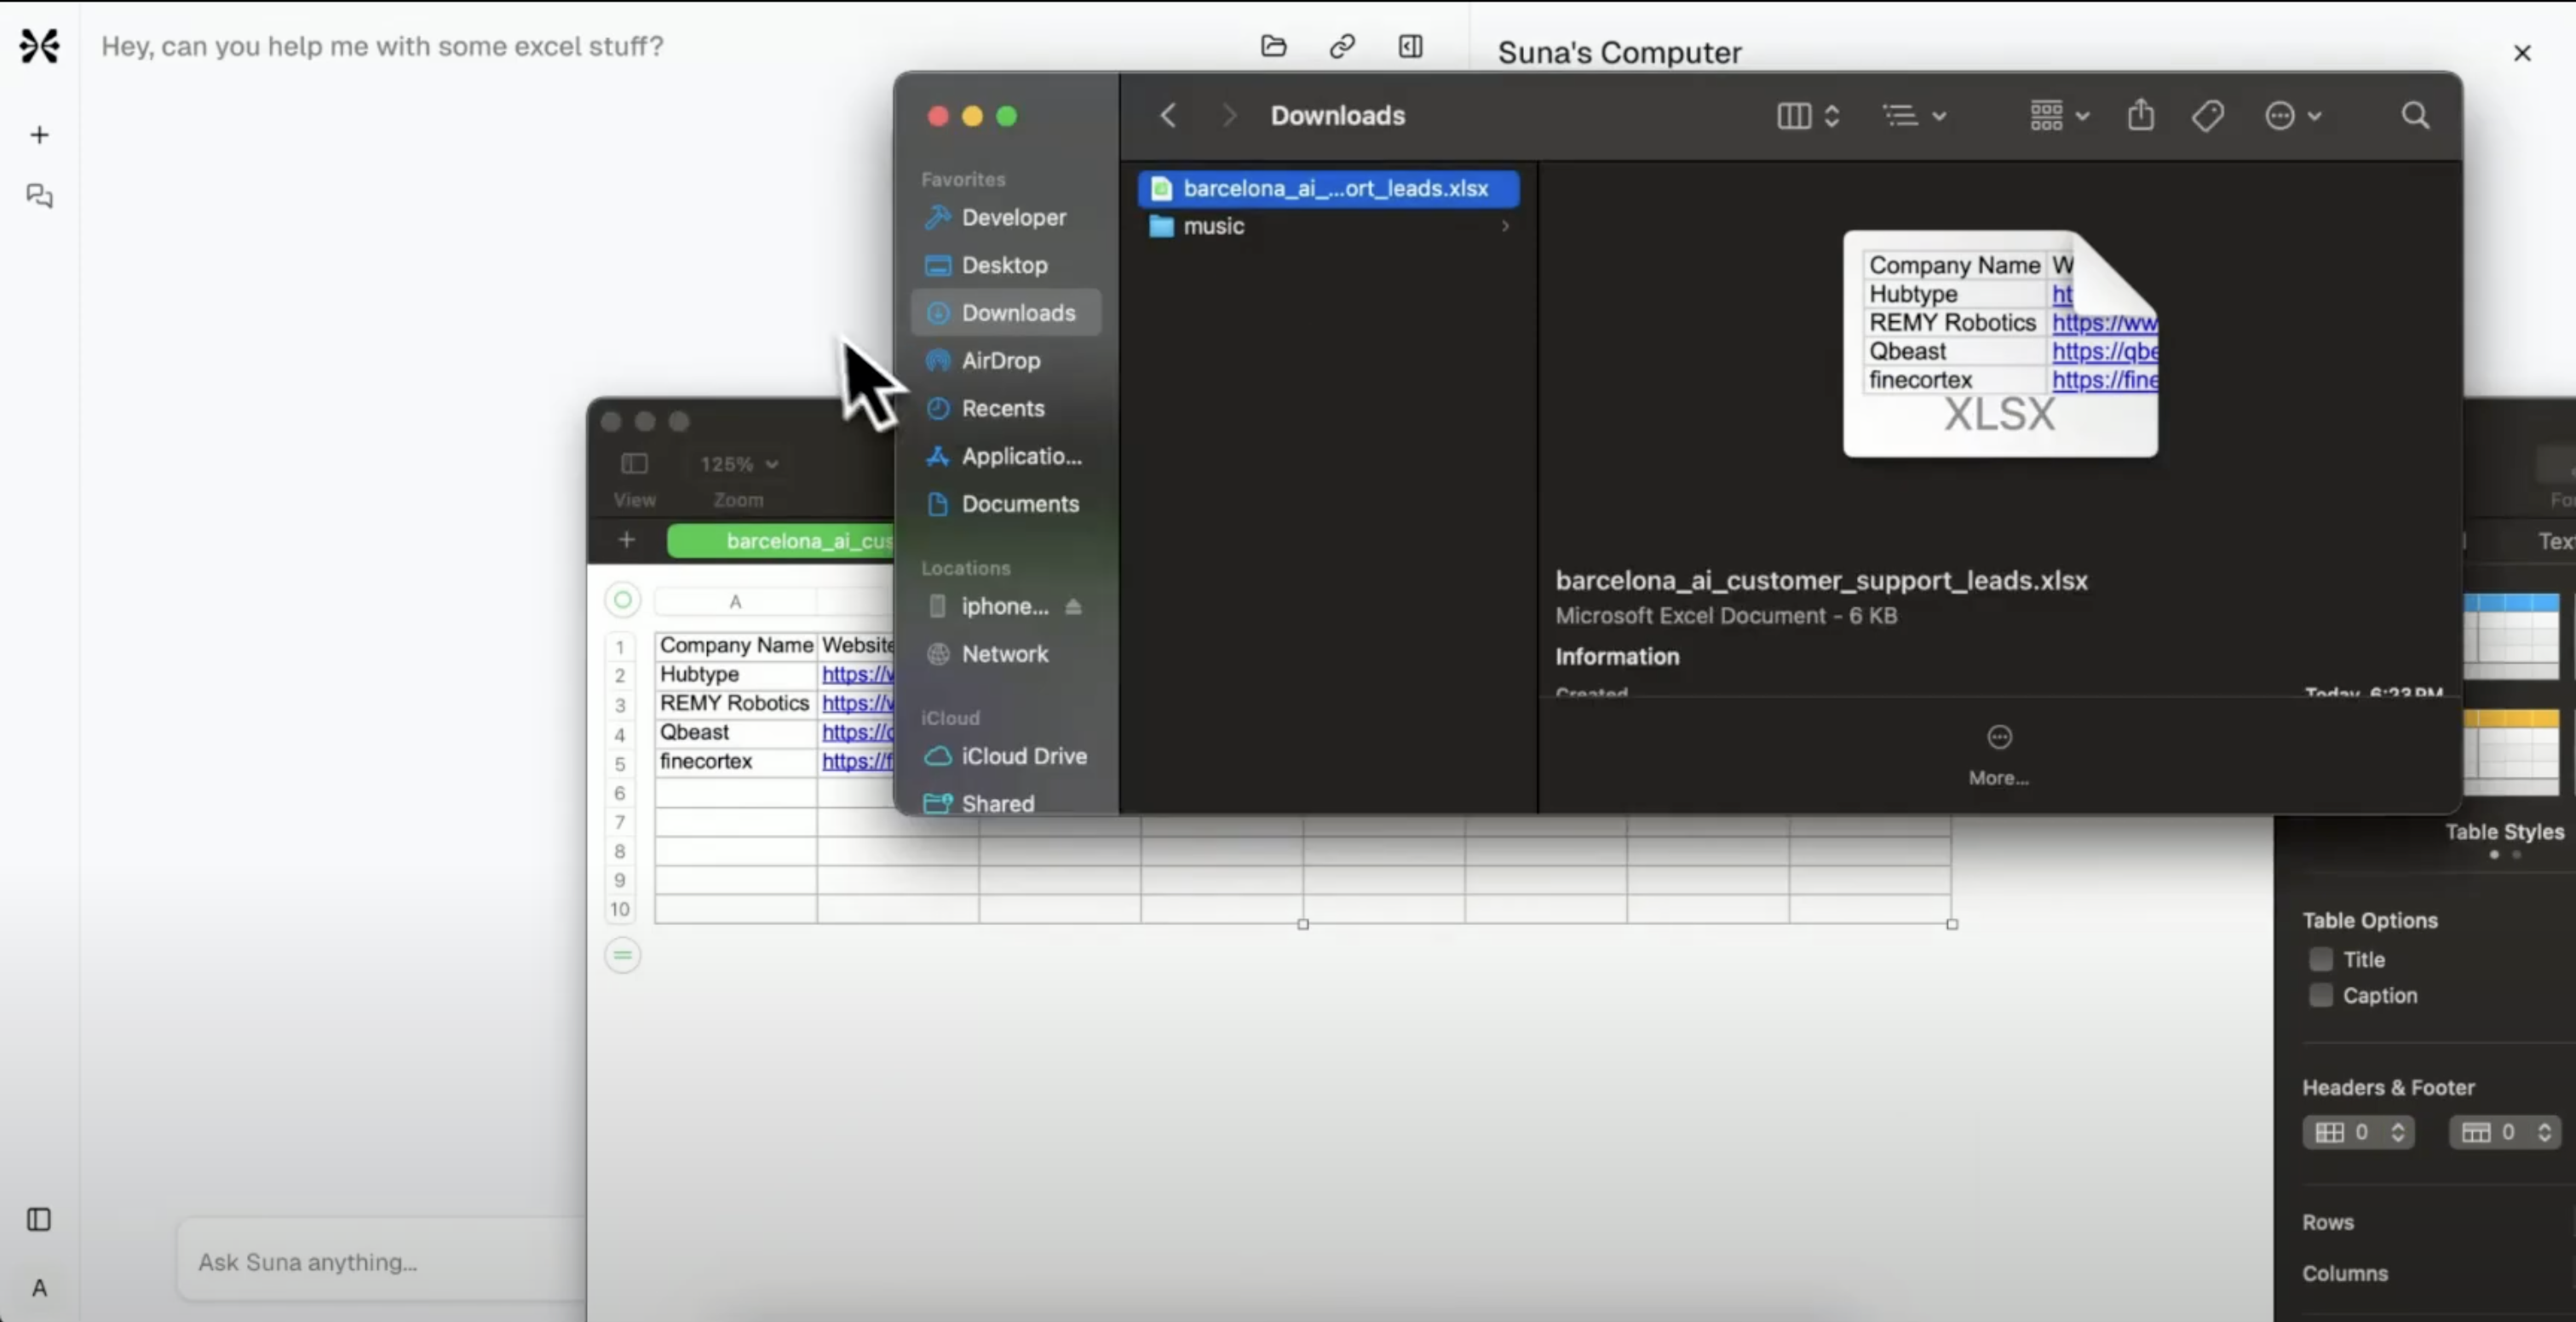
Task: Click the Finder Tags icon
Action: (x=2208, y=116)
